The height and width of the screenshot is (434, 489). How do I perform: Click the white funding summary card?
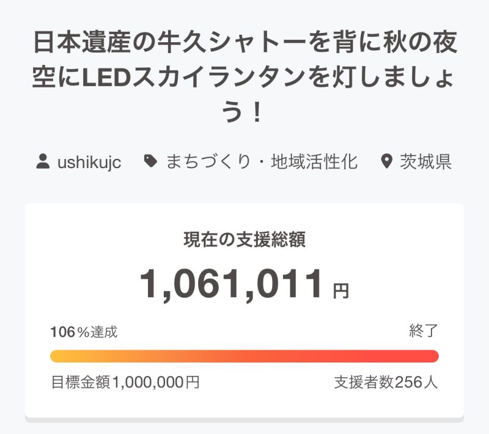pyautogui.click(x=244, y=312)
